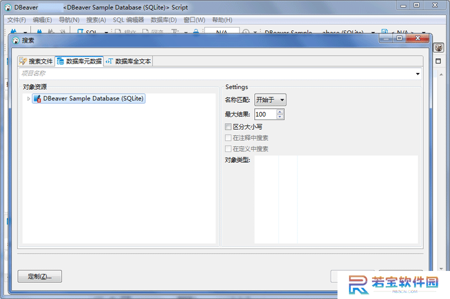Enable the 区分大小写 checkbox
The image size is (450, 299).
coord(228,127)
